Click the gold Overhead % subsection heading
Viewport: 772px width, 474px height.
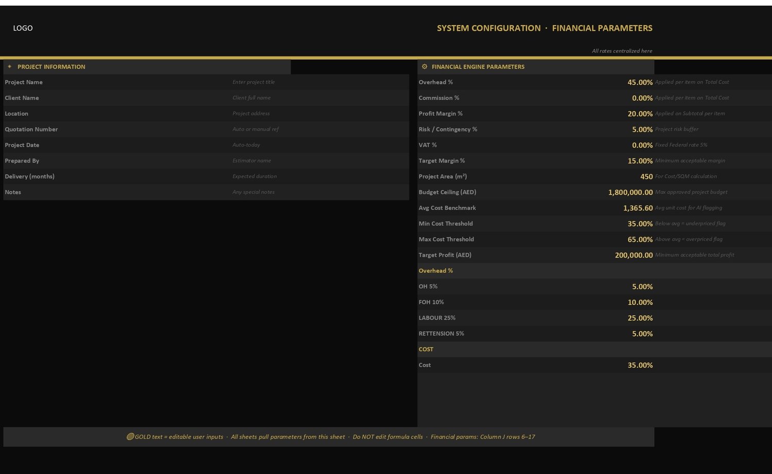point(435,271)
